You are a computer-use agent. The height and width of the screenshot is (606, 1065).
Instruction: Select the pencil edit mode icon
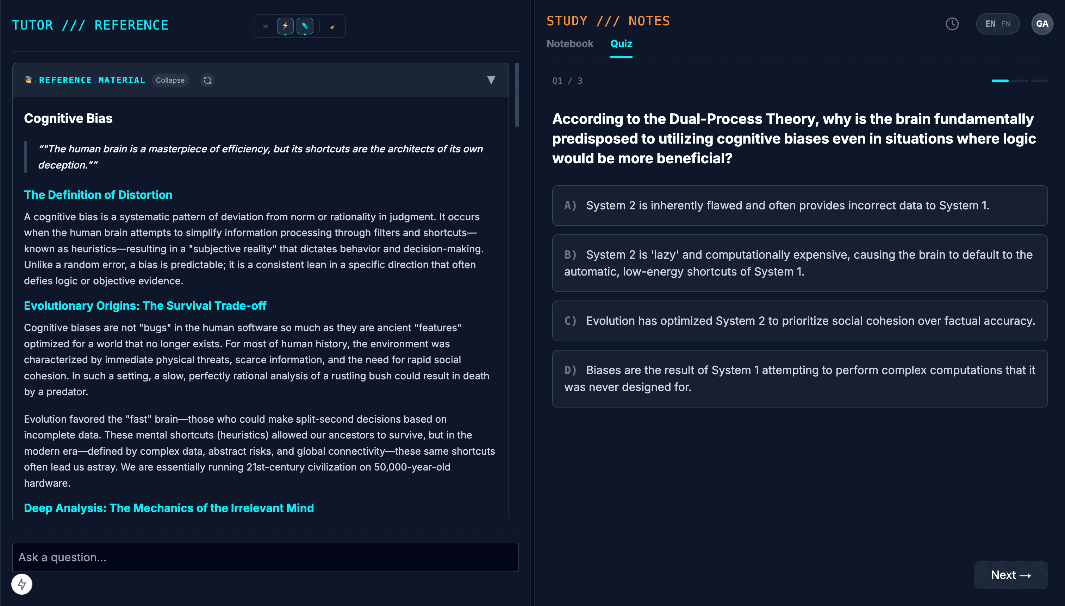305,26
